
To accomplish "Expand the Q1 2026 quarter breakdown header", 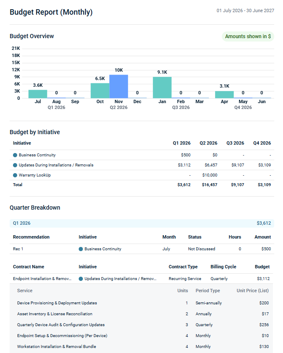I will pos(141,223).
